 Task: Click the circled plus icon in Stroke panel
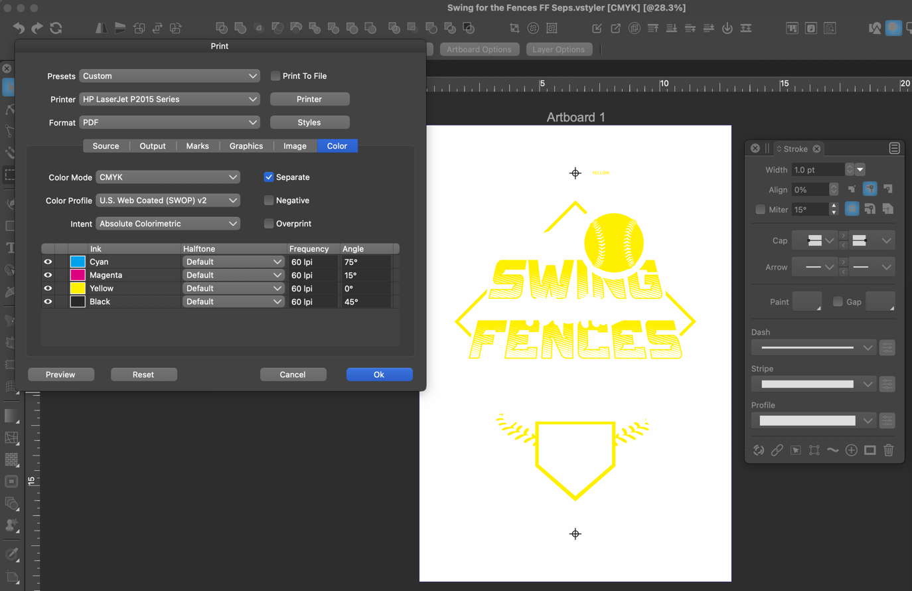(851, 450)
